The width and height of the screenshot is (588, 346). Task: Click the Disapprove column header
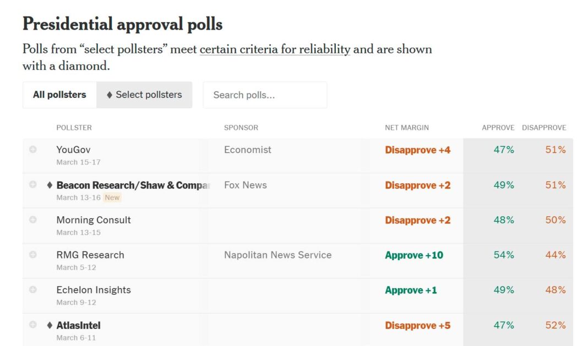(544, 128)
